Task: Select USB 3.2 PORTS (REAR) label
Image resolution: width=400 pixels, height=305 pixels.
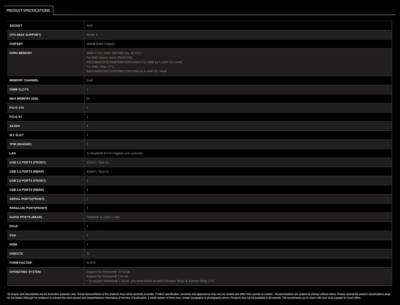Action: (26, 171)
